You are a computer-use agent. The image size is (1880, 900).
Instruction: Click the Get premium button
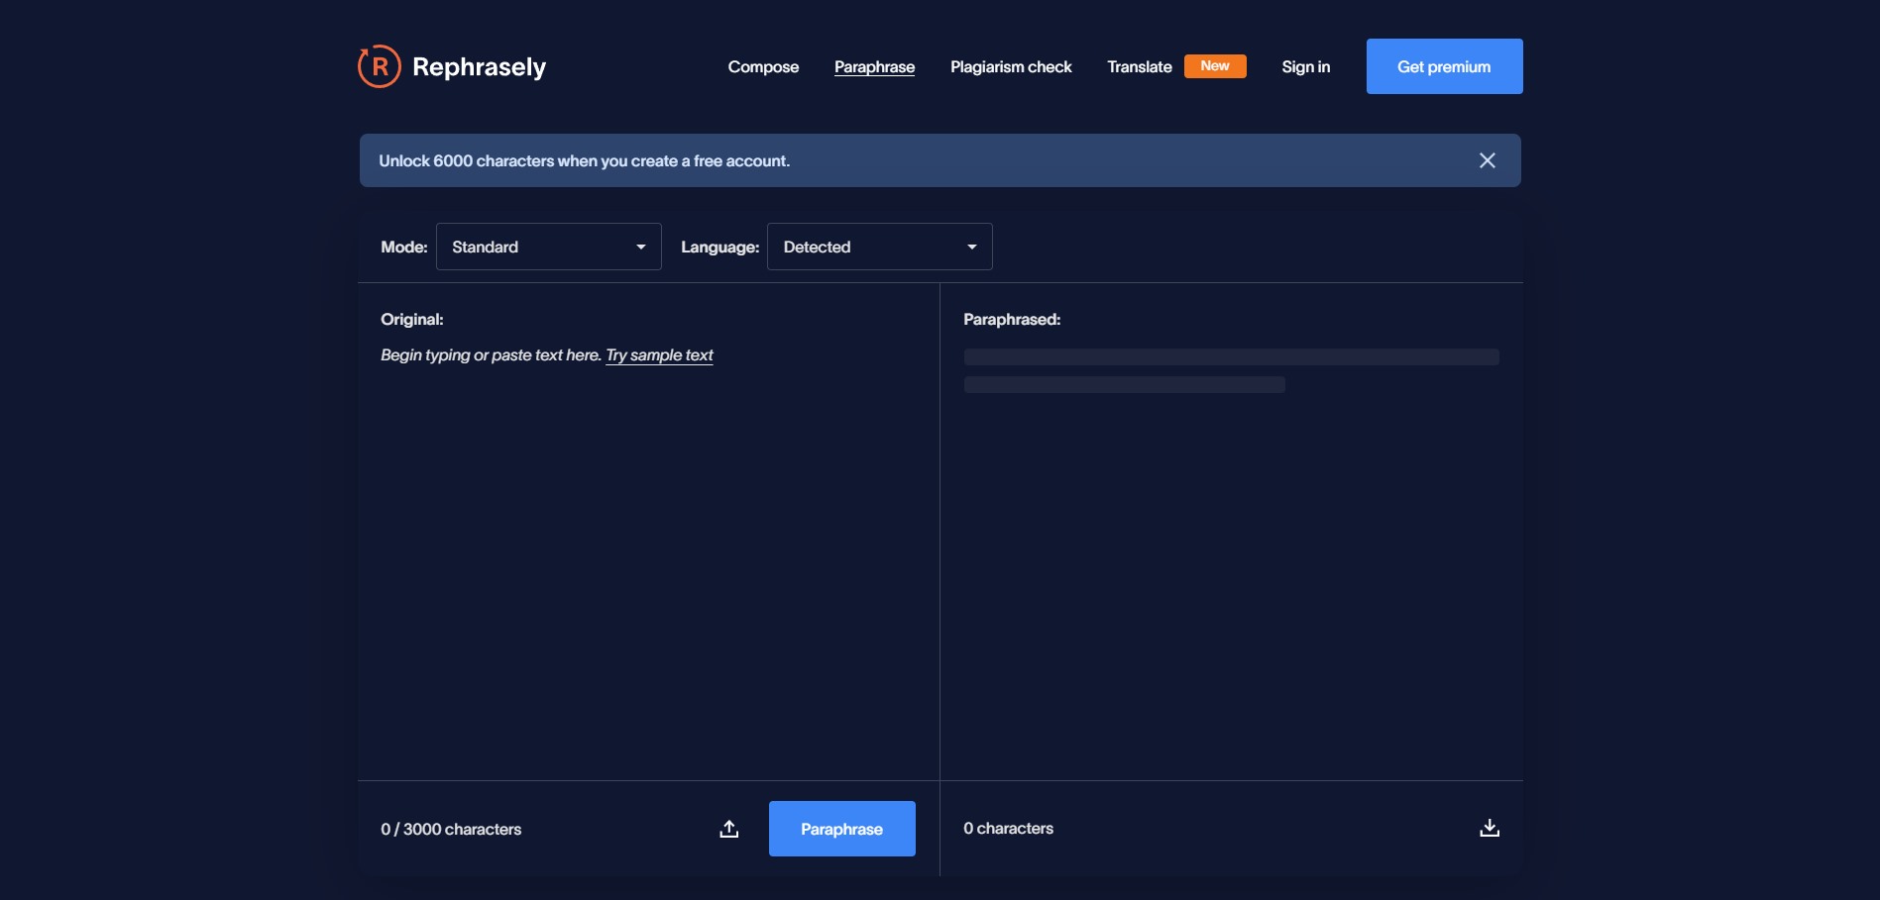[x=1444, y=66]
